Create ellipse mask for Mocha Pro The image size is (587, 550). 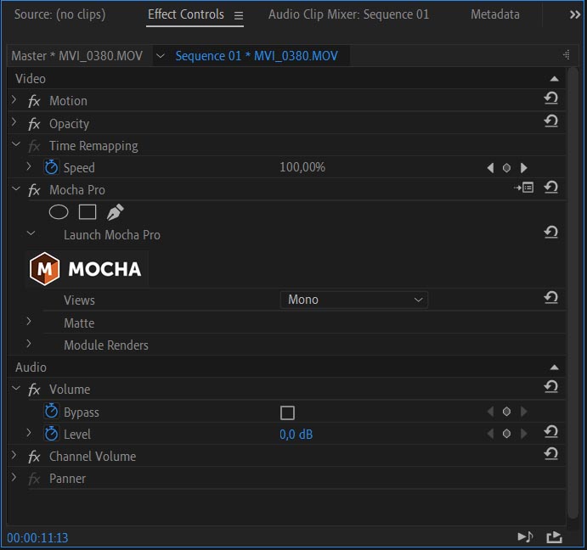(x=59, y=212)
